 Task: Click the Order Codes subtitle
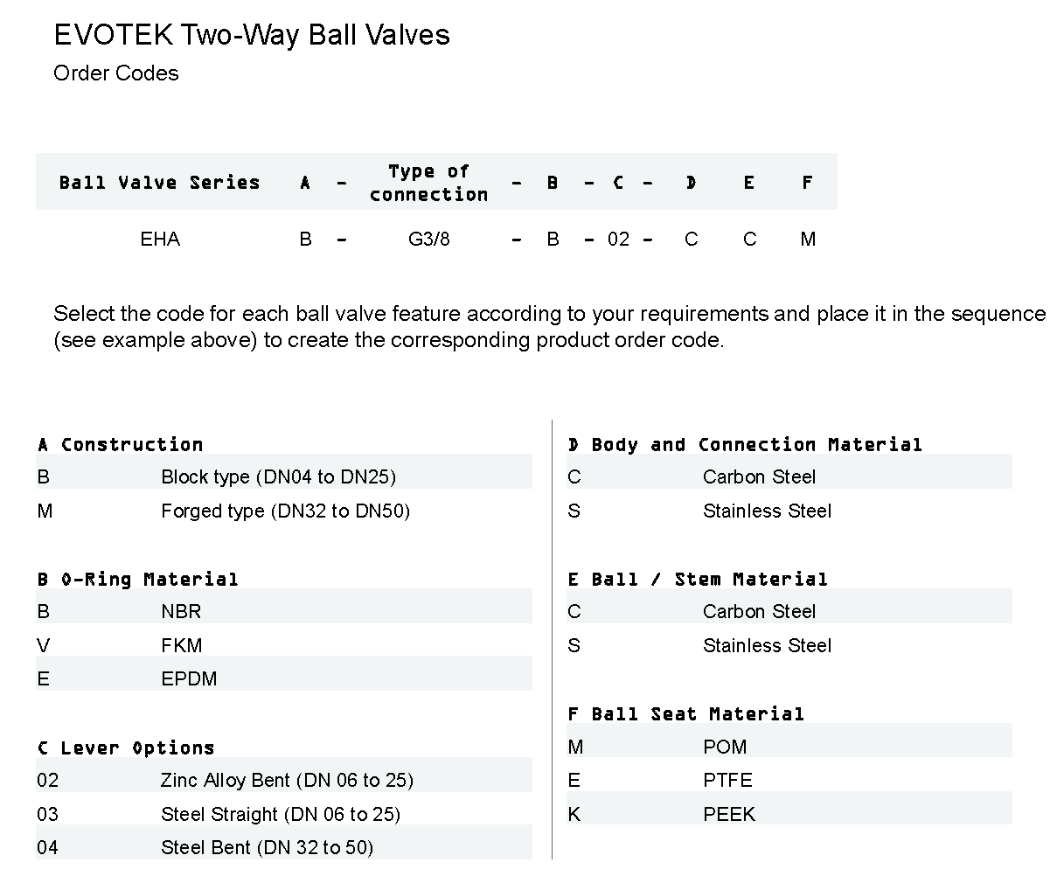coord(116,73)
